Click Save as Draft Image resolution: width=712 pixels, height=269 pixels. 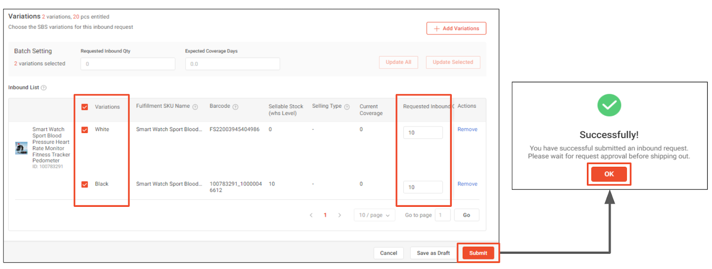tap(433, 253)
